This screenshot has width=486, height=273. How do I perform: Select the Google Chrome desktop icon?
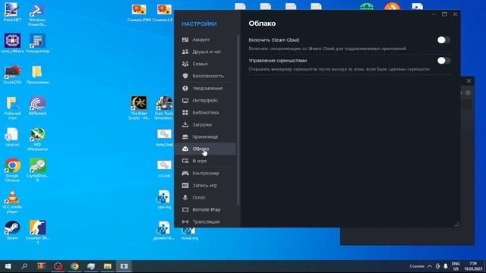[x=12, y=170]
